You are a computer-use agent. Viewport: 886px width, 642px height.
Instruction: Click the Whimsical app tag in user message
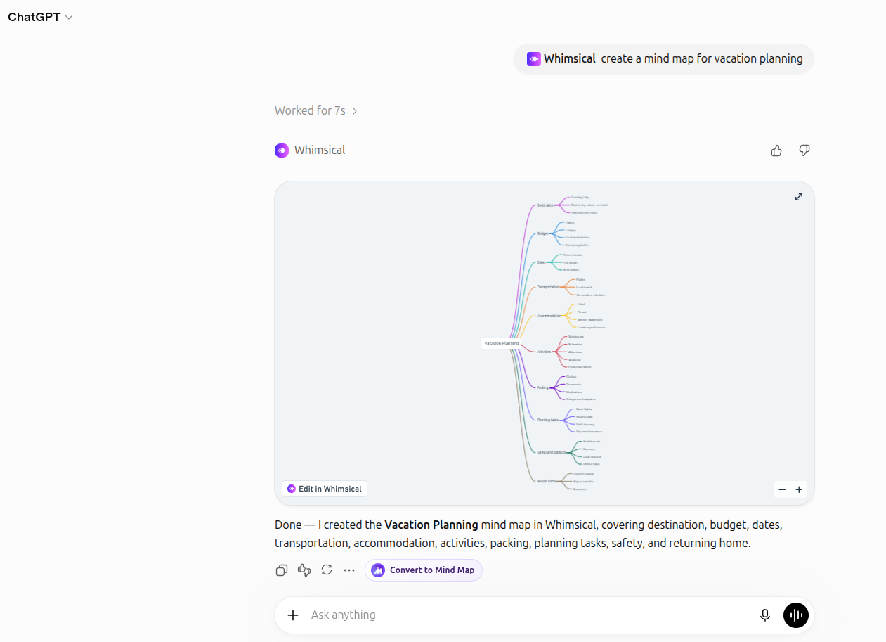(x=561, y=59)
